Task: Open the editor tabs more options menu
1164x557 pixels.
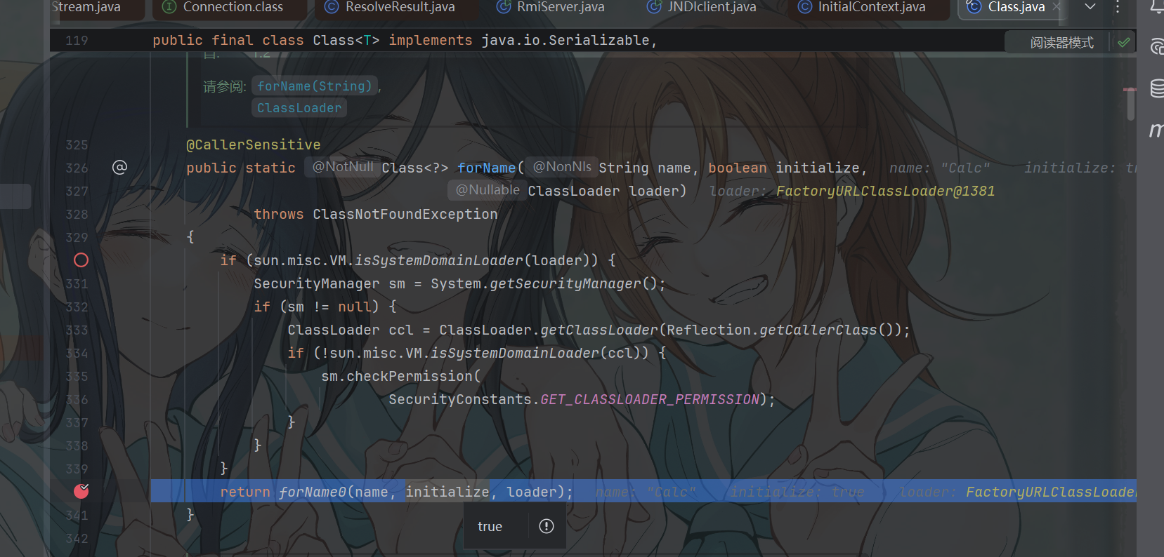Action: click(x=1118, y=7)
